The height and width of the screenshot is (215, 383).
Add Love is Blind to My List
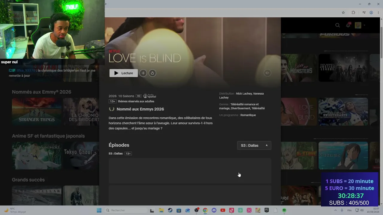(143, 73)
